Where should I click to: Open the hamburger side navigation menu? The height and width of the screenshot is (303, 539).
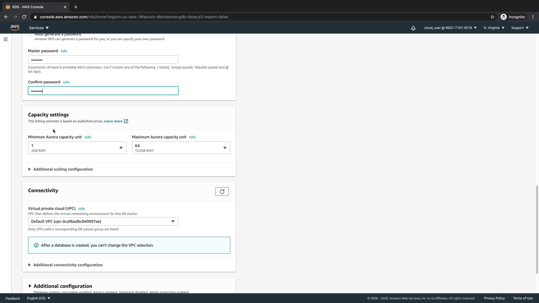point(6,39)
